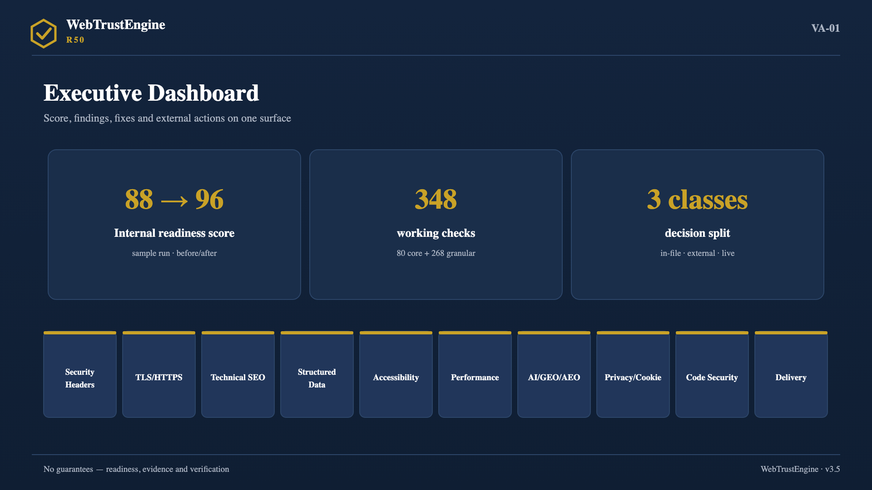Click the 3 classes decision split card
The image size is (872, 490).
tap(698, 224)
